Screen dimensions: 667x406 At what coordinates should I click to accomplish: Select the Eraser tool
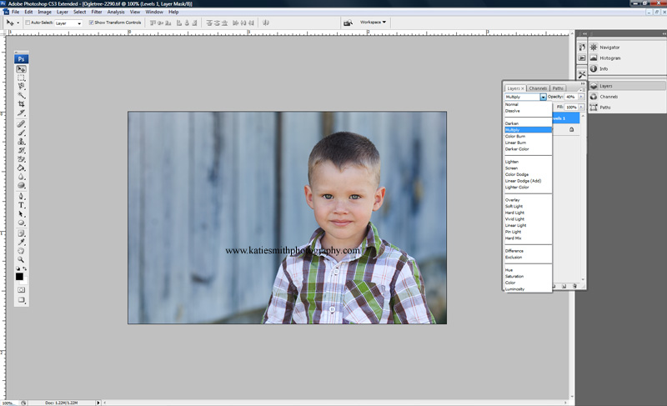pyautogui.click(x=21, y=159)
